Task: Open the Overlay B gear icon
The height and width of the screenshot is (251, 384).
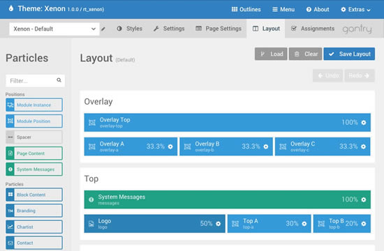Action: coord(266,146)
